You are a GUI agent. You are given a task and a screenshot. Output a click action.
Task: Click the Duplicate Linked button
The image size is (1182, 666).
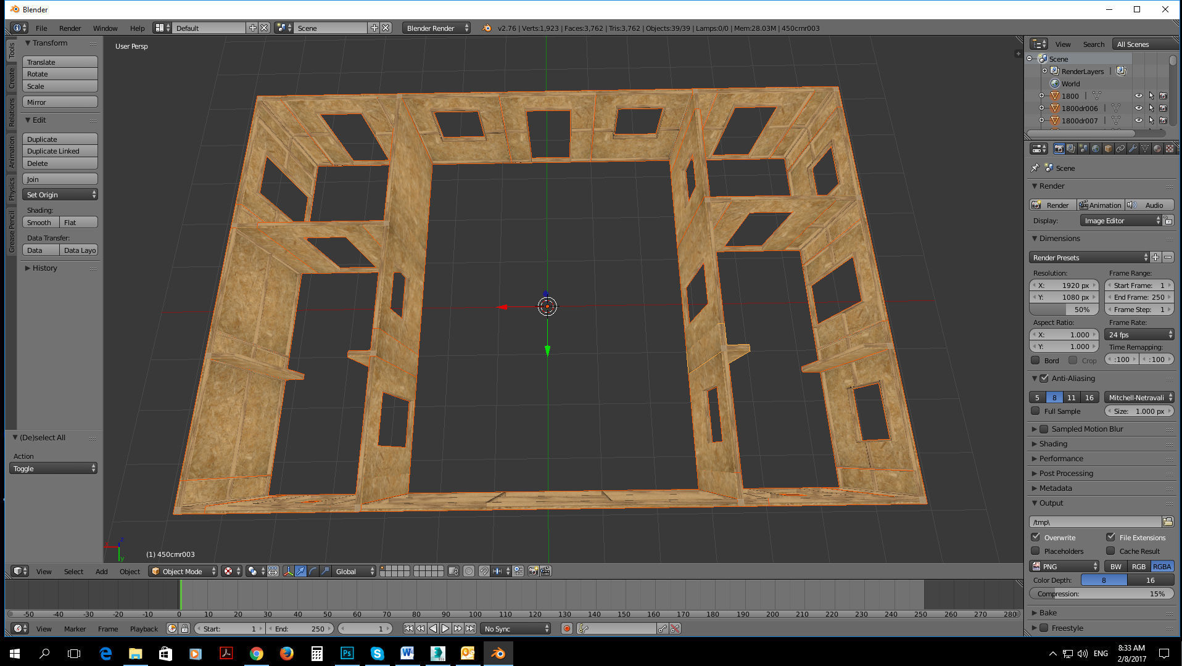click(60, 150)
